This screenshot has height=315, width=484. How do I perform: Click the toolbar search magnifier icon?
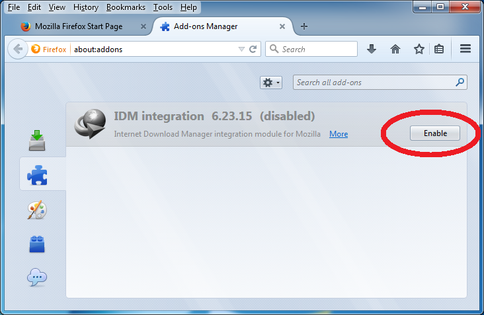point(274,49)
